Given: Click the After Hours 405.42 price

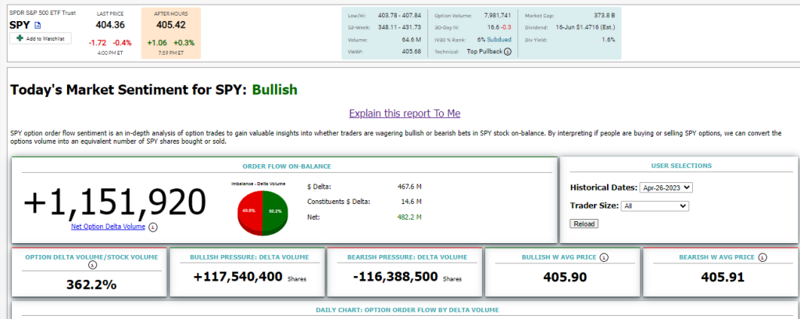Looking at the screenshot, I should (x=170, y=25).
